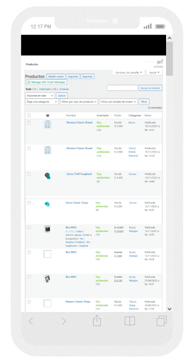Open the browser bookmarks book icon
The width and height of the screenshot is (196, 362).
(130, 321)
